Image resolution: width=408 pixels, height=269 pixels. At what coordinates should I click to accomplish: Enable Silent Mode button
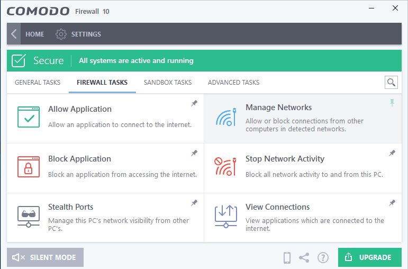[x=46, y=257]
